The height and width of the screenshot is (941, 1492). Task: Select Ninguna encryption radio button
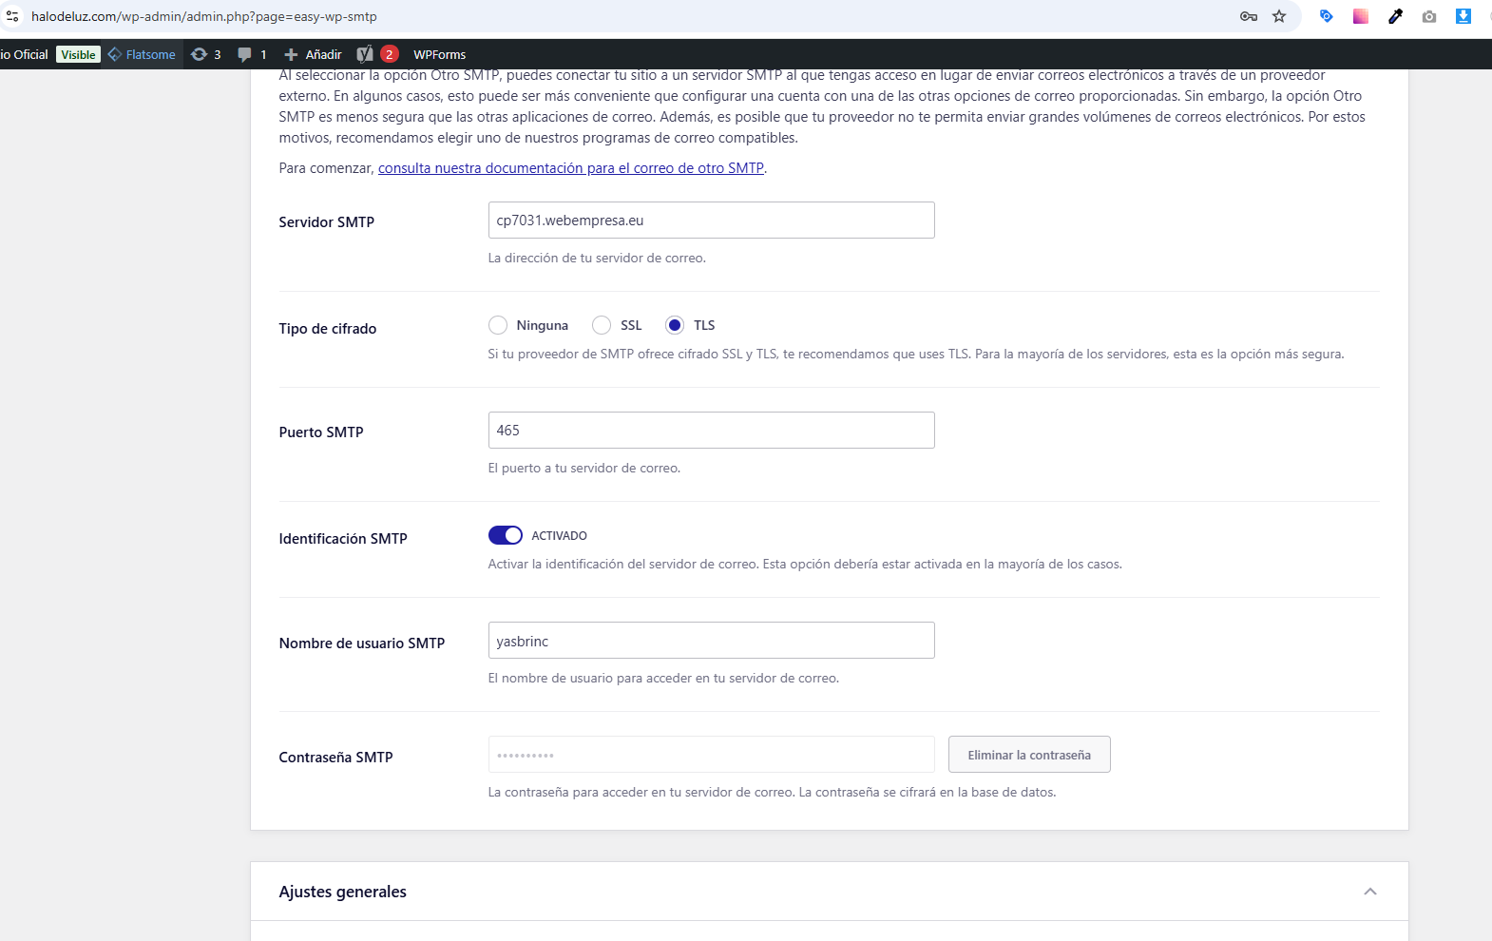tap(498, 325)
